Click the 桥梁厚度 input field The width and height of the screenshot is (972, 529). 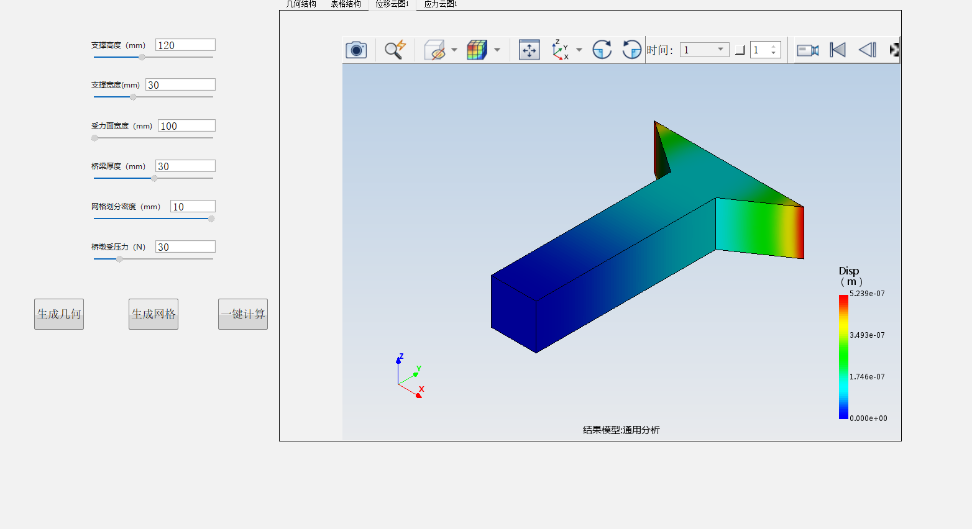point(185,166)
